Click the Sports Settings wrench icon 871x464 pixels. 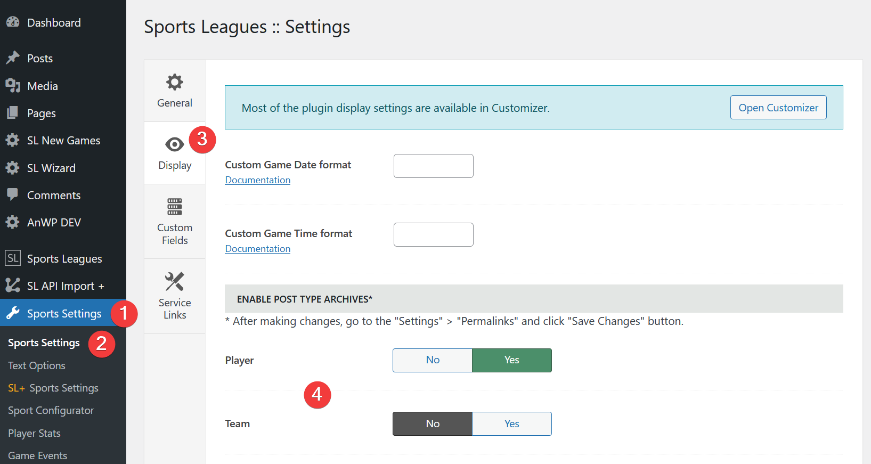(x=13, y=313)
